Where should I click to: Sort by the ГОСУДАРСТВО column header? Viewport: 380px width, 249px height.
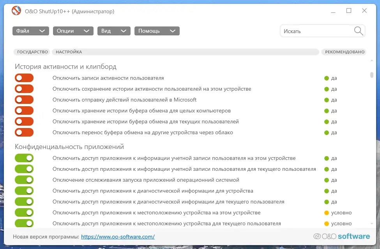click(32, 52)
